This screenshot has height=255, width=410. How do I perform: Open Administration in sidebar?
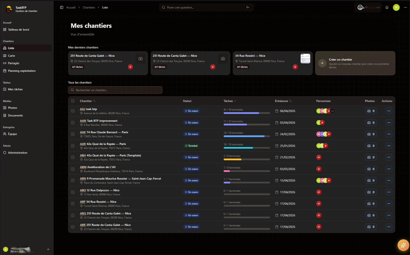pyautogui.click(x=27, y=153)
